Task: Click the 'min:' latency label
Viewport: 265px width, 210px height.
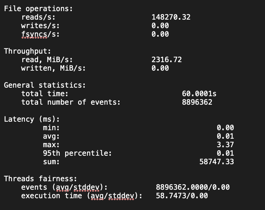Action: (51, 128)
